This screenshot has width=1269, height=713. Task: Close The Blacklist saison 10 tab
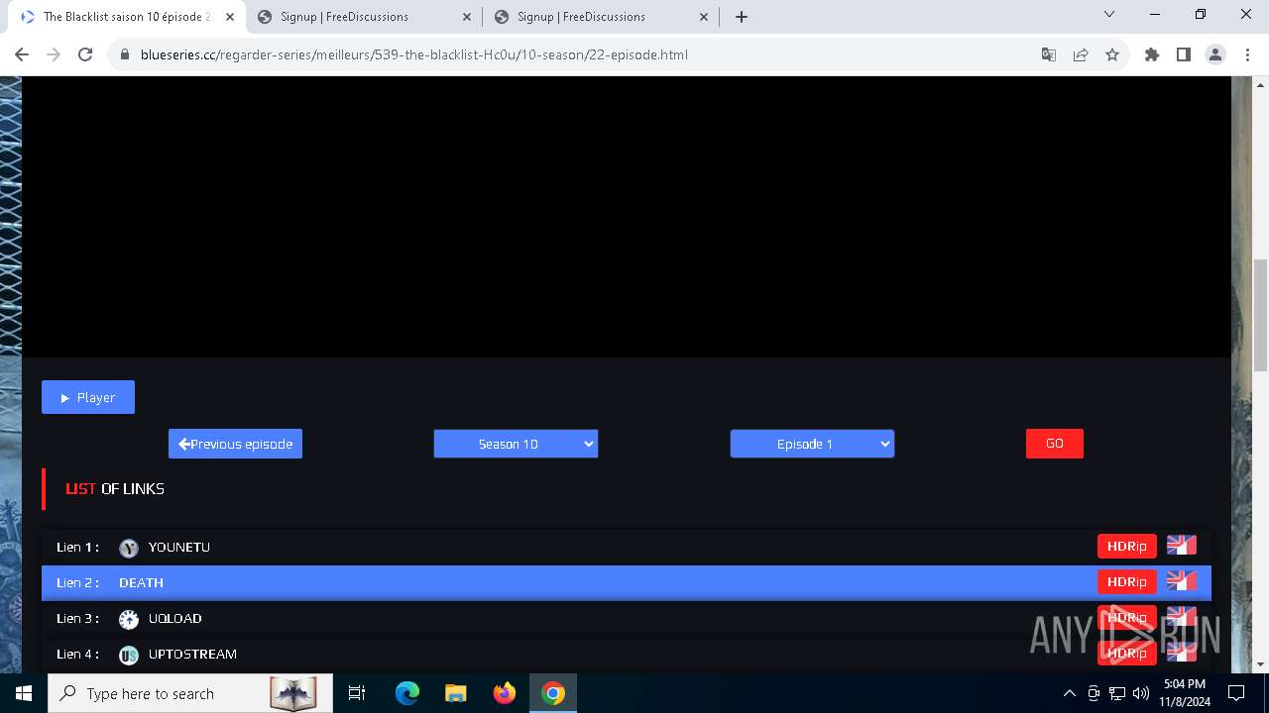click(231, 17)
